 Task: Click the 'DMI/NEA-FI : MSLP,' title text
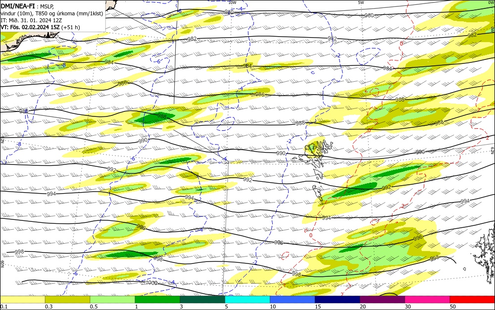(27, 6)
